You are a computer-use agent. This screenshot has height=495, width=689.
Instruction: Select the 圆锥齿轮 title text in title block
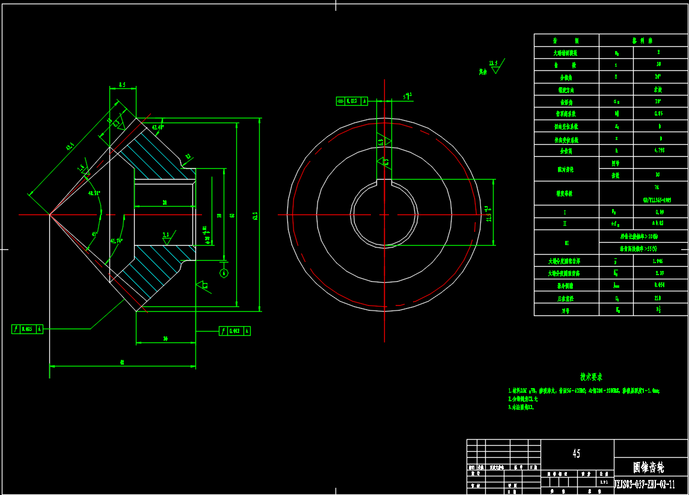(x=649, y=467)
